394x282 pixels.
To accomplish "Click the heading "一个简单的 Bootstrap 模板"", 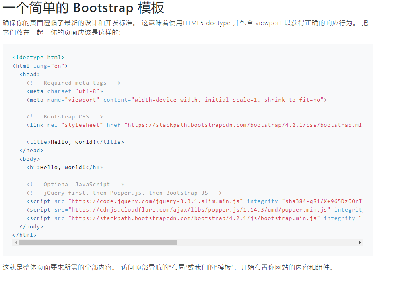I will tap(83, 8).
